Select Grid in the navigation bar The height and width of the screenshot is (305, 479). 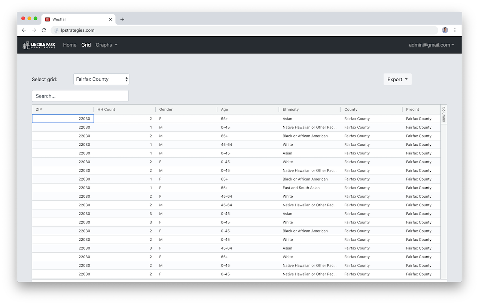tap(86, 45)
